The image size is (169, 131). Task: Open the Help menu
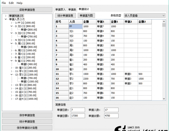[x=20, y=3]
